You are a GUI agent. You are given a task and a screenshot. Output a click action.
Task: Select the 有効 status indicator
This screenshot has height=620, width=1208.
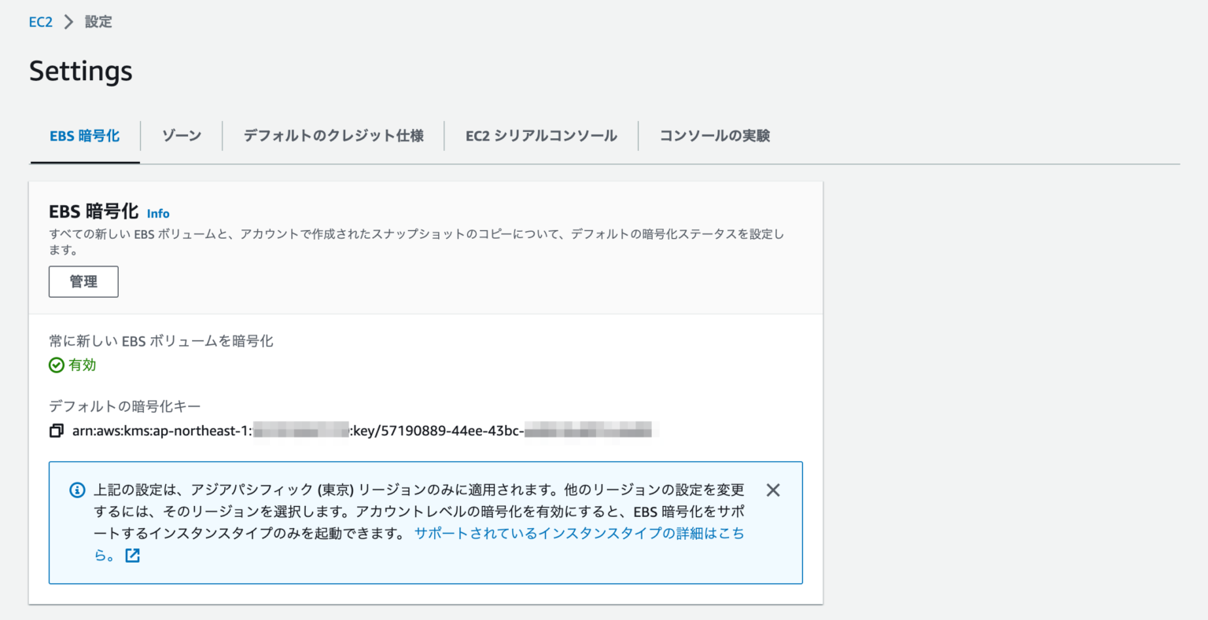click(x=77, y=365)
